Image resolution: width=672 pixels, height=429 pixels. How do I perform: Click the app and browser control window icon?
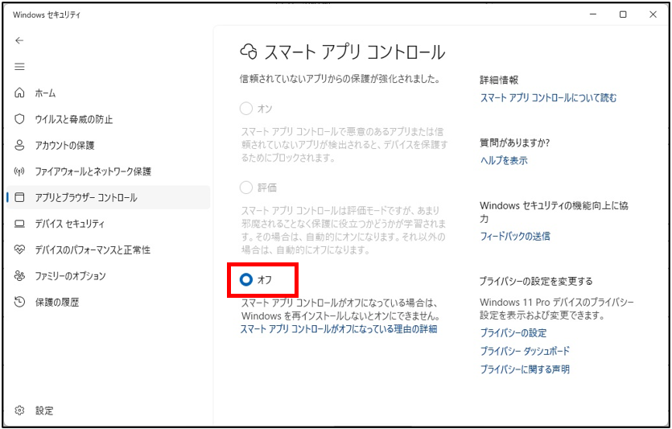point(19,197)
